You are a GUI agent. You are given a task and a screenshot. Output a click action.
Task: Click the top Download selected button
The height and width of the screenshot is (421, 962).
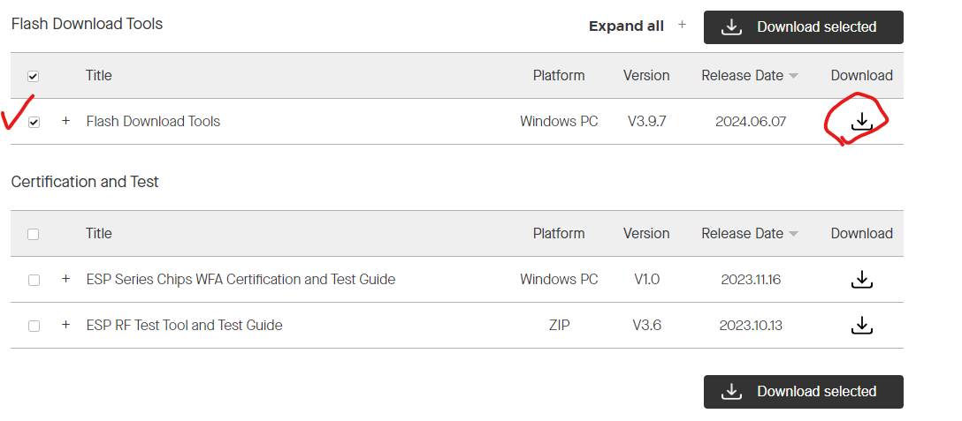coord(803,27)
